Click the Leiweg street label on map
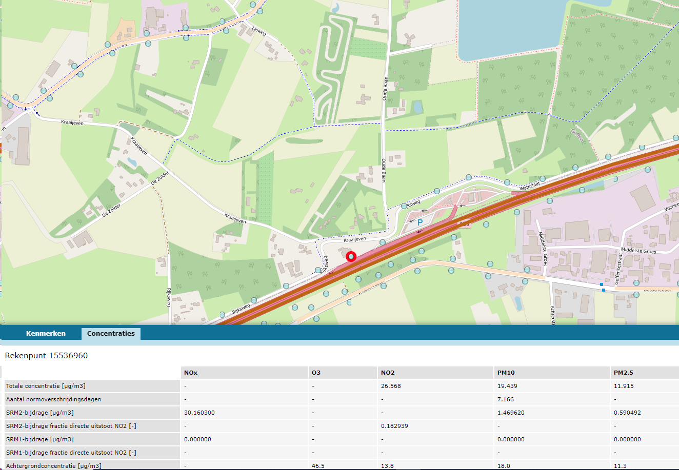 point(259,31)
